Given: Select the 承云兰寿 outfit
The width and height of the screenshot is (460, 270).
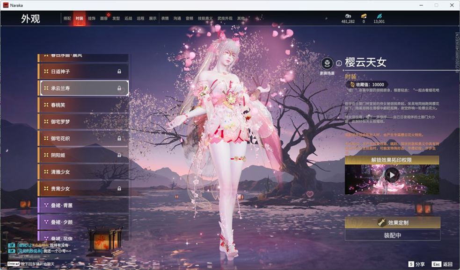Looking at the screenshot, I should pos(84,88).
